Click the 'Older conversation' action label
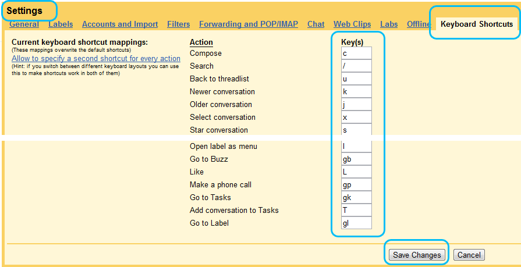The image size is (521, 267). point(221,104)
